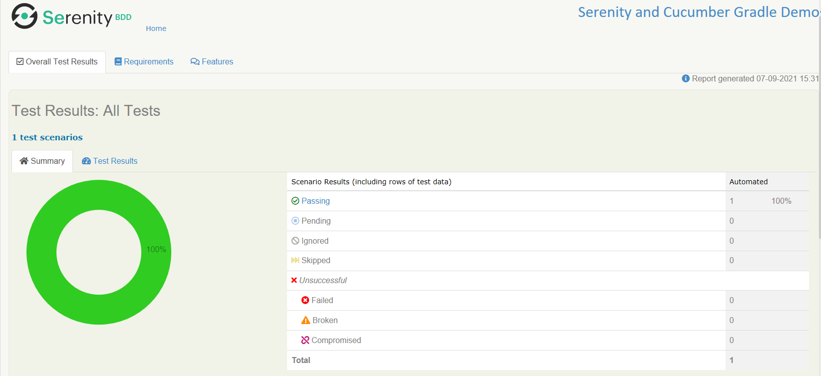This screenshot has width=821, height=376.
Task: Click the Total row label
Action: [301, 360]
